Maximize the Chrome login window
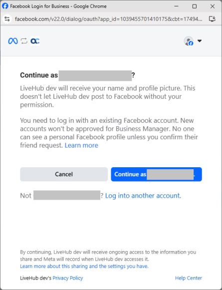 [195, 6]
